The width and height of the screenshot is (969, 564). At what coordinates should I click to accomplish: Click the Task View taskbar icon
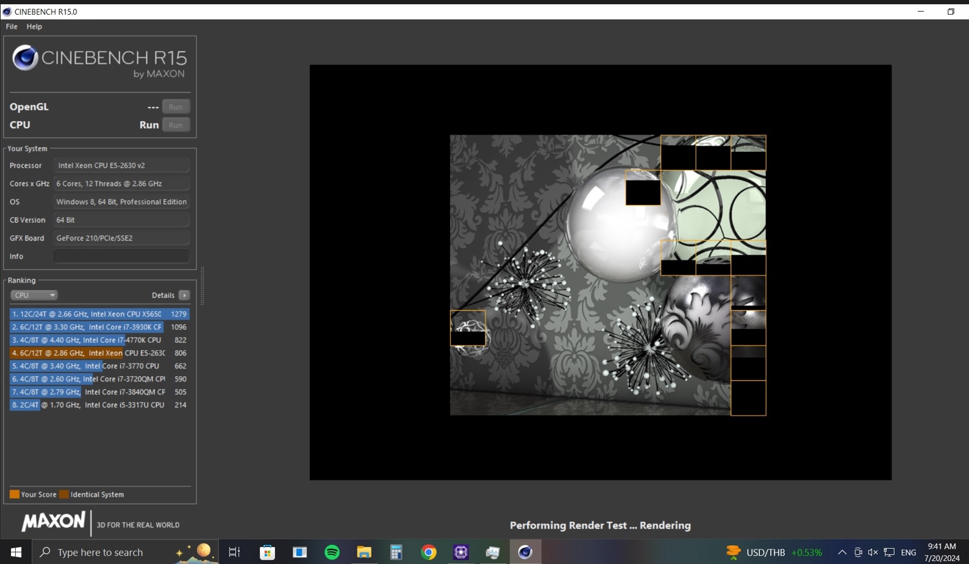point(234,552)
